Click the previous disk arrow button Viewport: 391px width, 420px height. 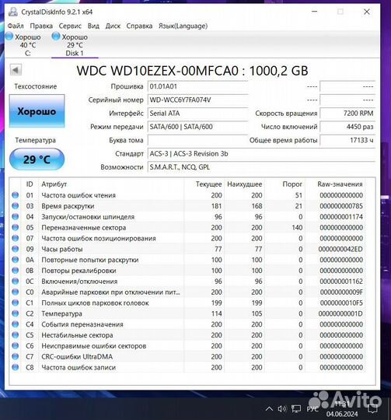click(16, 70)
